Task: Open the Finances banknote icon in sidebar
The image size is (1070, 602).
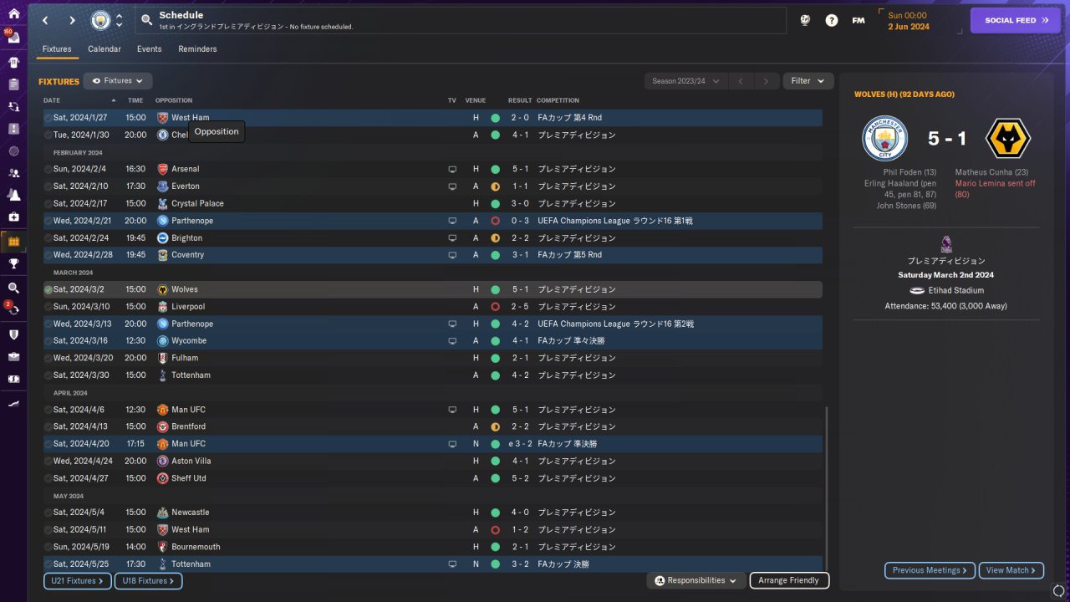Action: 13,379
